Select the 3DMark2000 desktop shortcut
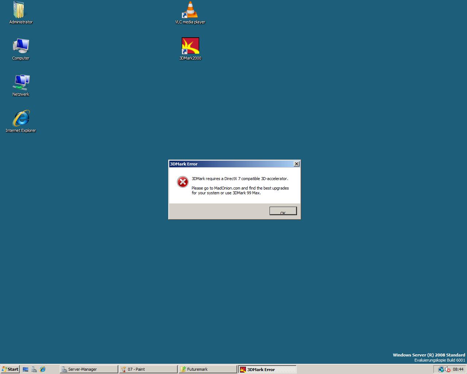This screenshot has height=374, width=467. point(190,46)
